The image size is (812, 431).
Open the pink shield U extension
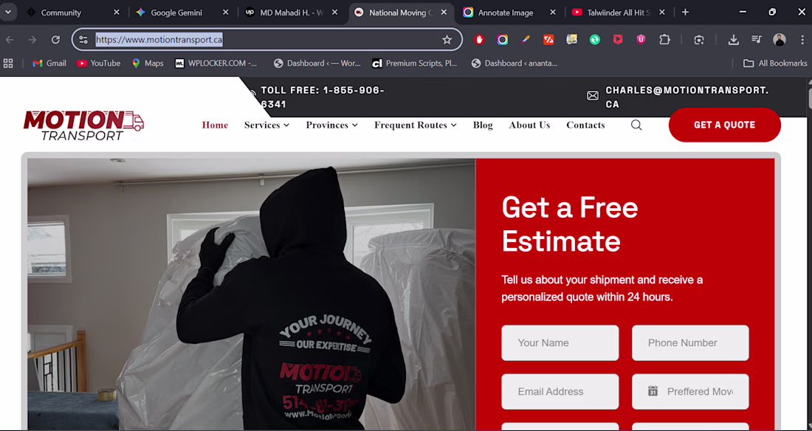click(641, 39)
